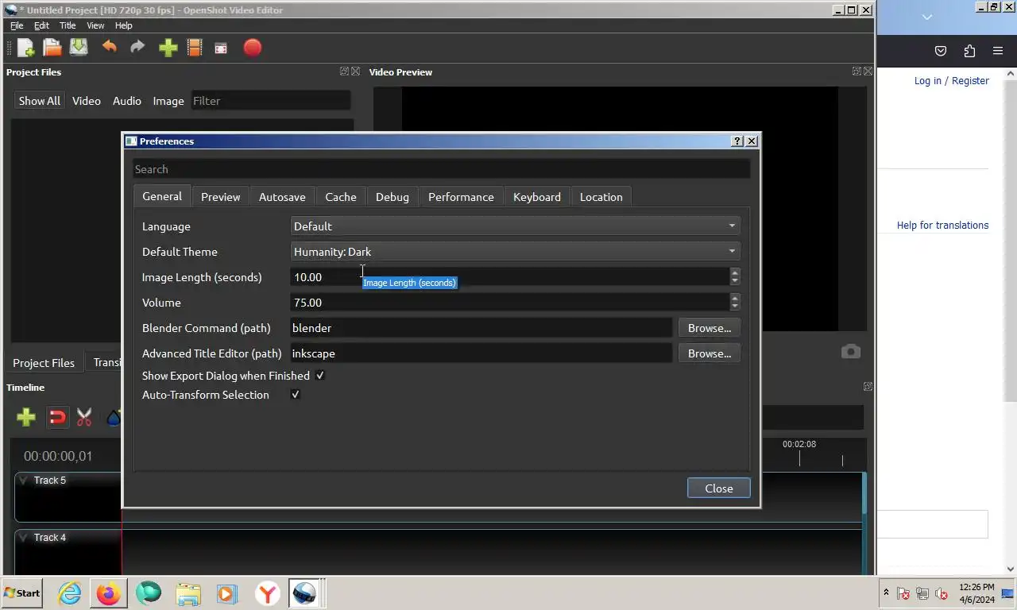This screenshot has width=1017, height=610.
Task: Click the Preferences dialog help question-mark button
Action: coord(737,141)
